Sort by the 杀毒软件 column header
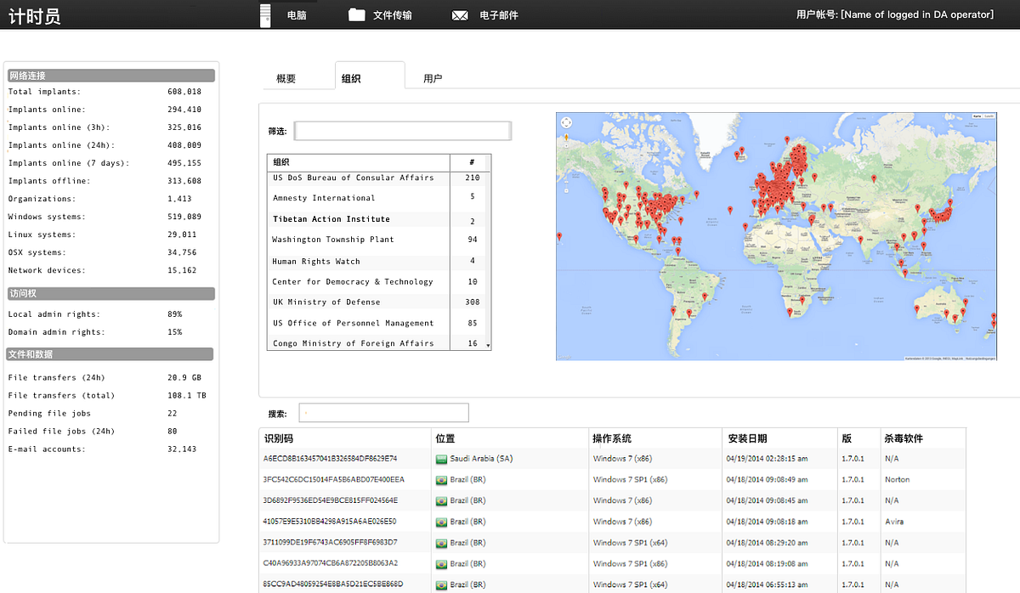 (904, 438)
